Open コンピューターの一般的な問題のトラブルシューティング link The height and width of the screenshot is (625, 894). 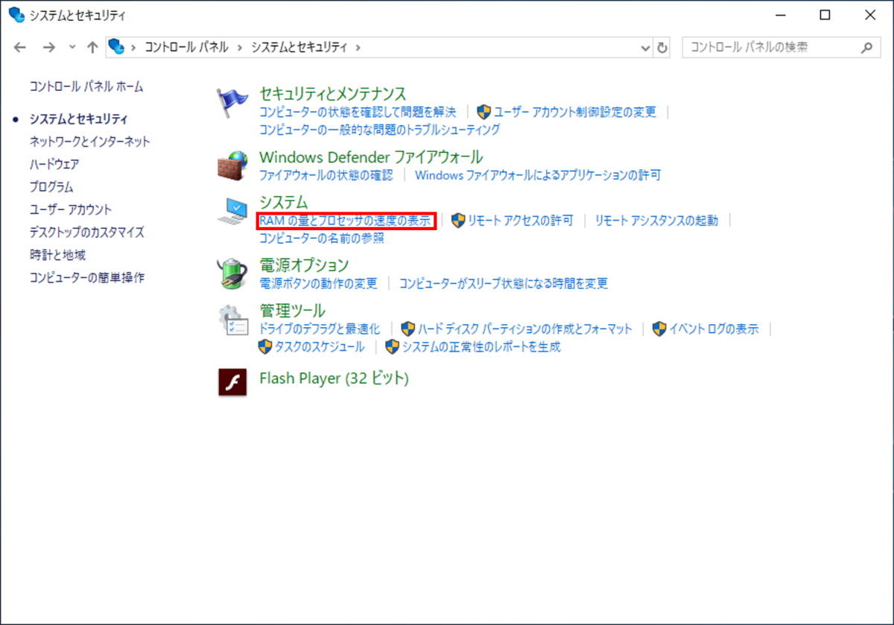[379, 130]
